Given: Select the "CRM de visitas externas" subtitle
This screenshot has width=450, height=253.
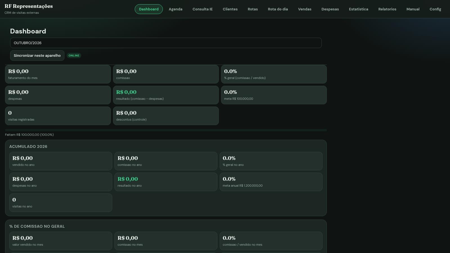Looking at the screenshot, I should point(22,13).
